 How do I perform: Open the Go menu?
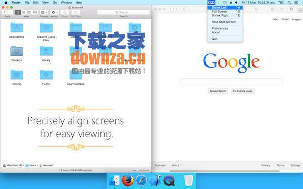55,3
